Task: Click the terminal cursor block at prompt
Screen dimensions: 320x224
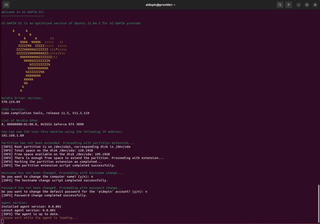Action: [x=2, y=221]
